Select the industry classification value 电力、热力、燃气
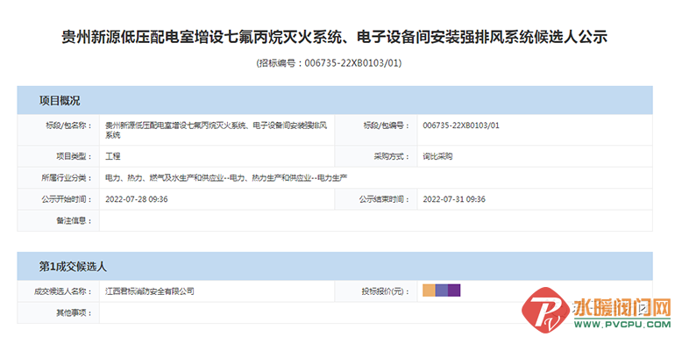 coord(226,177)
